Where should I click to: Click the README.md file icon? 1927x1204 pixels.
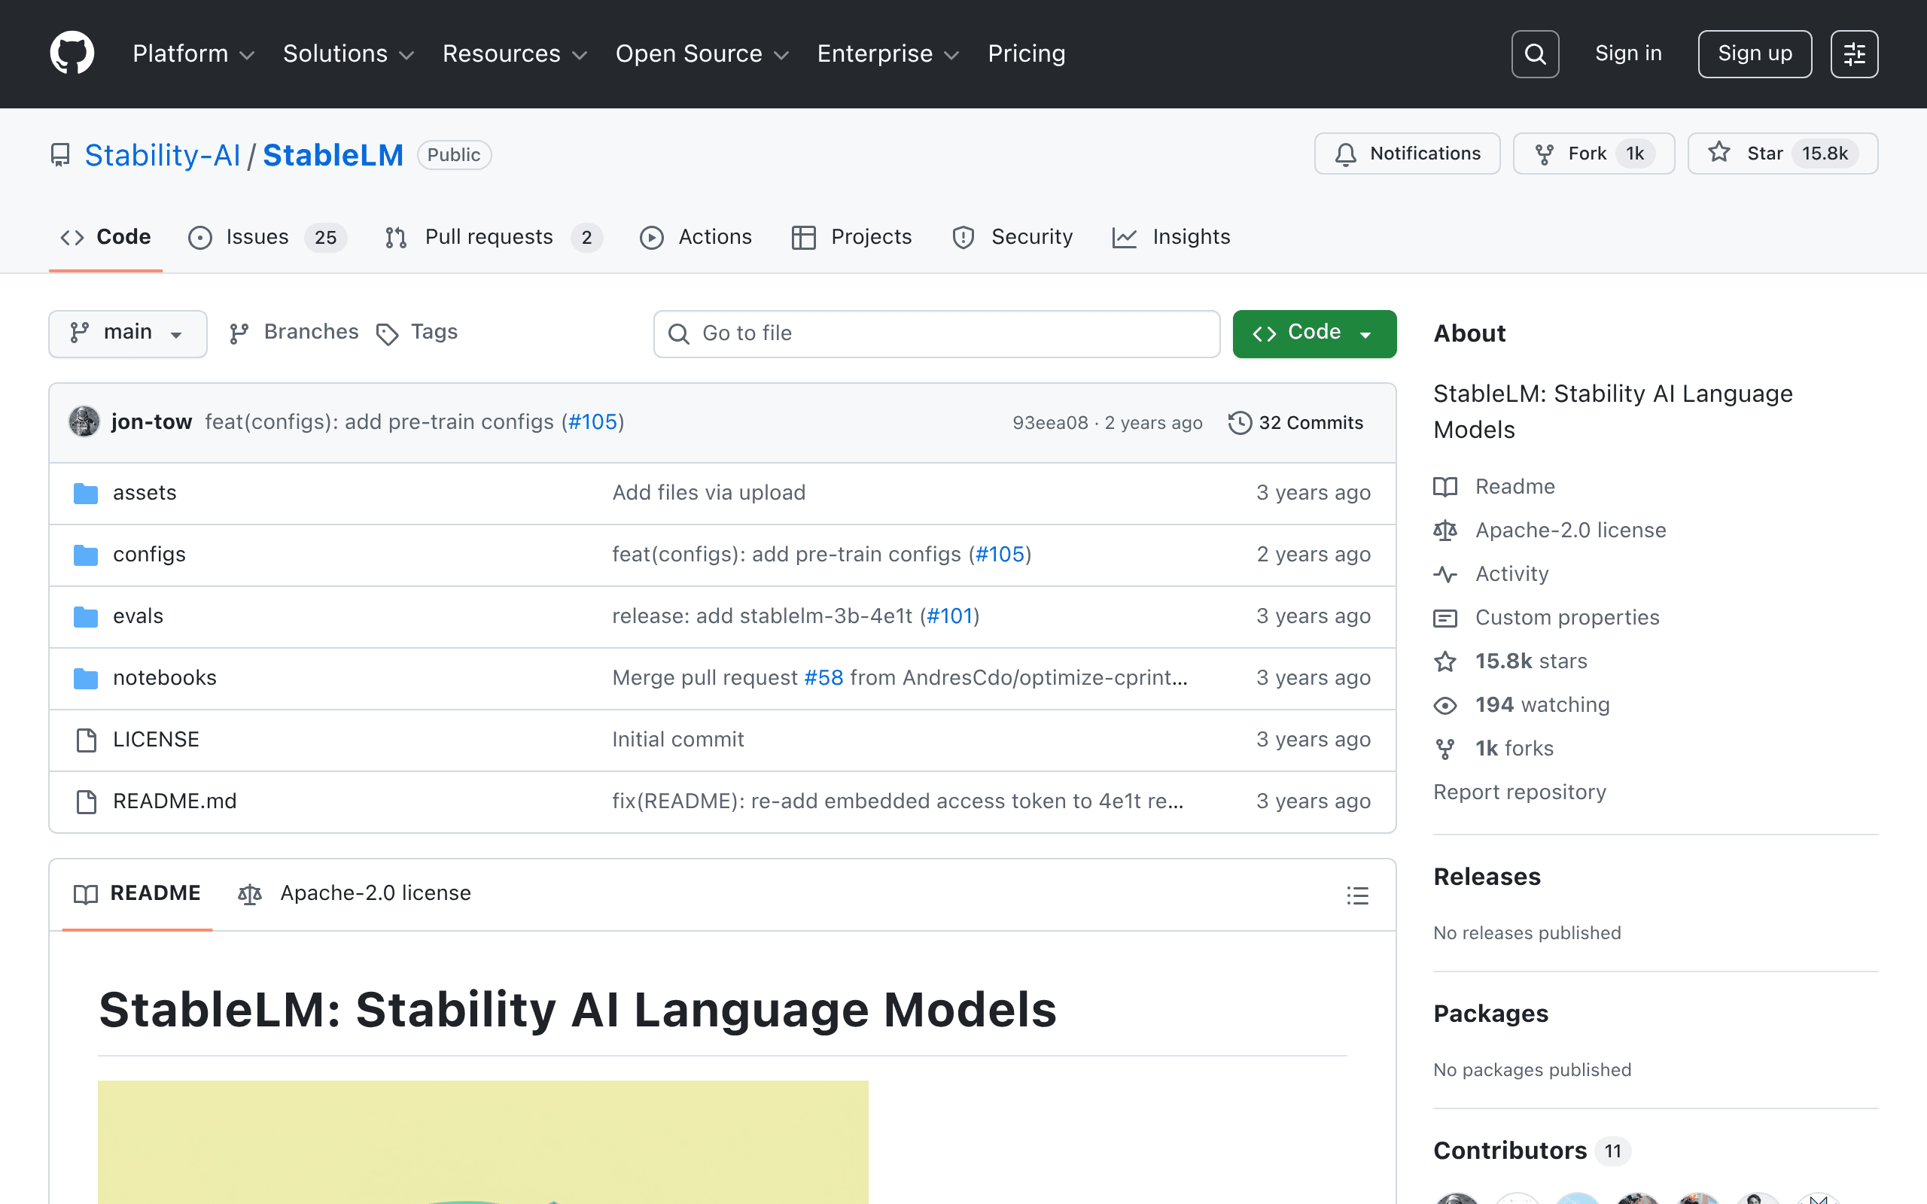86,802
